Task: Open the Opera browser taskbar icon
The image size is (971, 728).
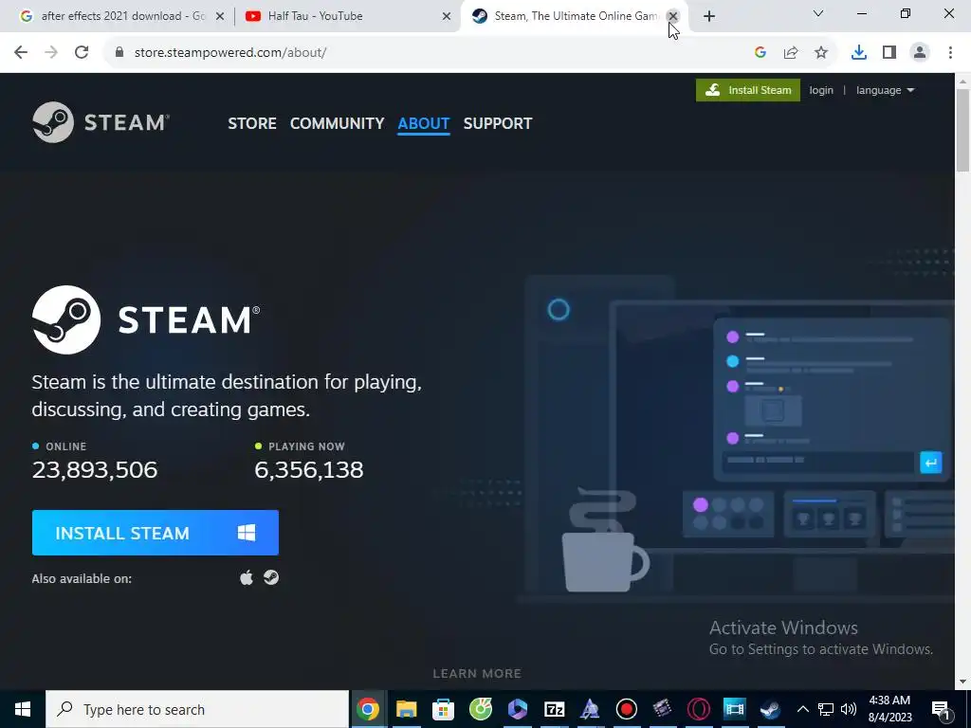Action: point(699,709)
